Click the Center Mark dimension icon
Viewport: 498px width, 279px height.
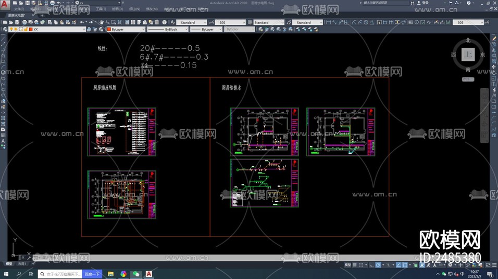click(417, 22)
